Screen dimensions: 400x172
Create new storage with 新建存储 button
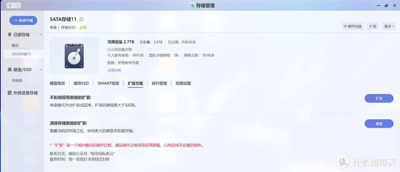click(x=23, y=20)
